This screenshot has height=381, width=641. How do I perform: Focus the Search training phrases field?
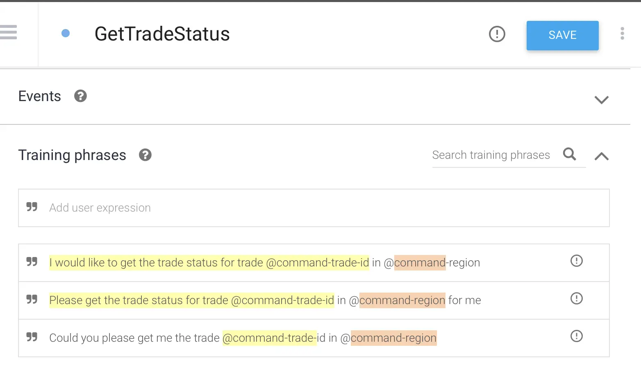point(491,155)
